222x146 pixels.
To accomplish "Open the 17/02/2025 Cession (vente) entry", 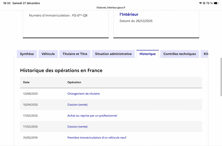I will click(x=77, y=127).
